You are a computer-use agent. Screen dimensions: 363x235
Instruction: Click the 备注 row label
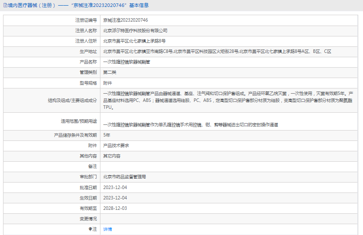tap(93, 166)
